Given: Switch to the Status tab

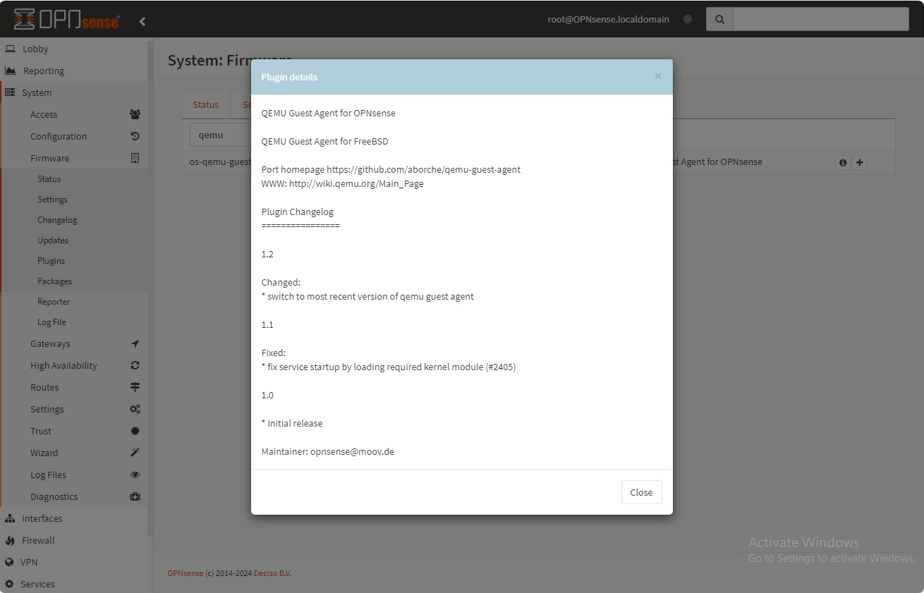Looking at the screenshot, I should pos(206,104).
